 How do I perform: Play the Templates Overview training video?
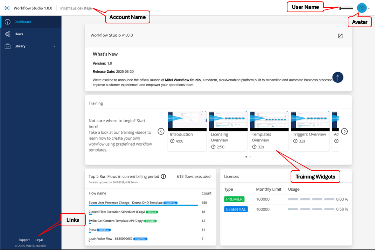269,121
